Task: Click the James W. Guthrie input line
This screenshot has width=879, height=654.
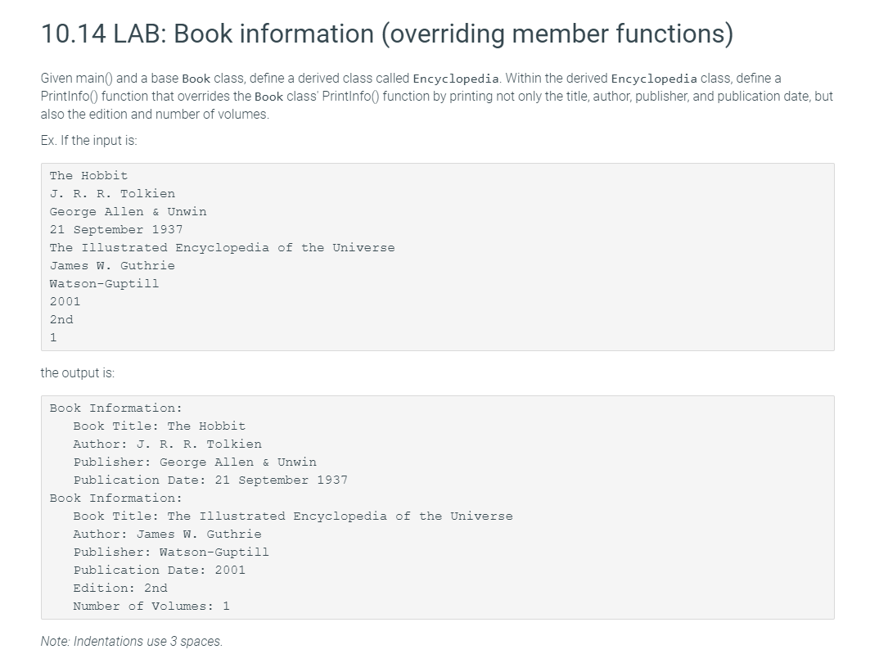Action: tap(111, 265)
